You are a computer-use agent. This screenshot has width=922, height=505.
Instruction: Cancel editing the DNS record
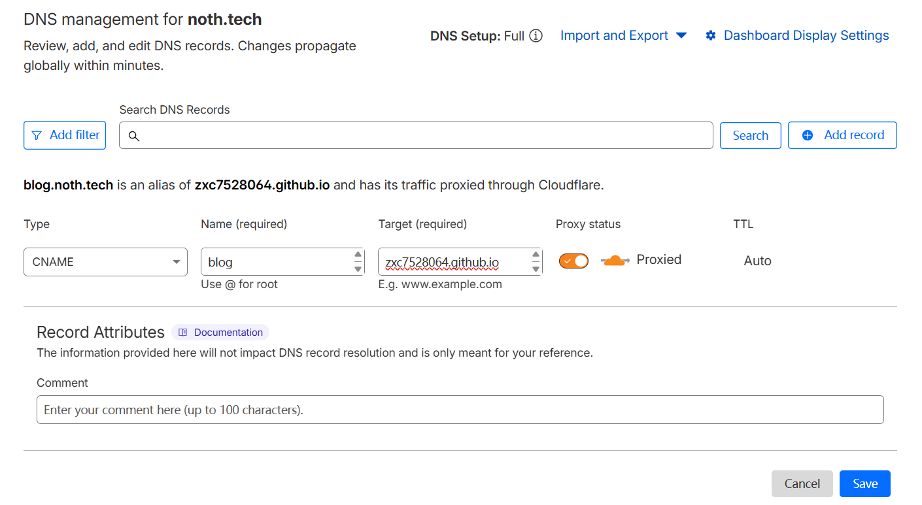tap(802, 484)
